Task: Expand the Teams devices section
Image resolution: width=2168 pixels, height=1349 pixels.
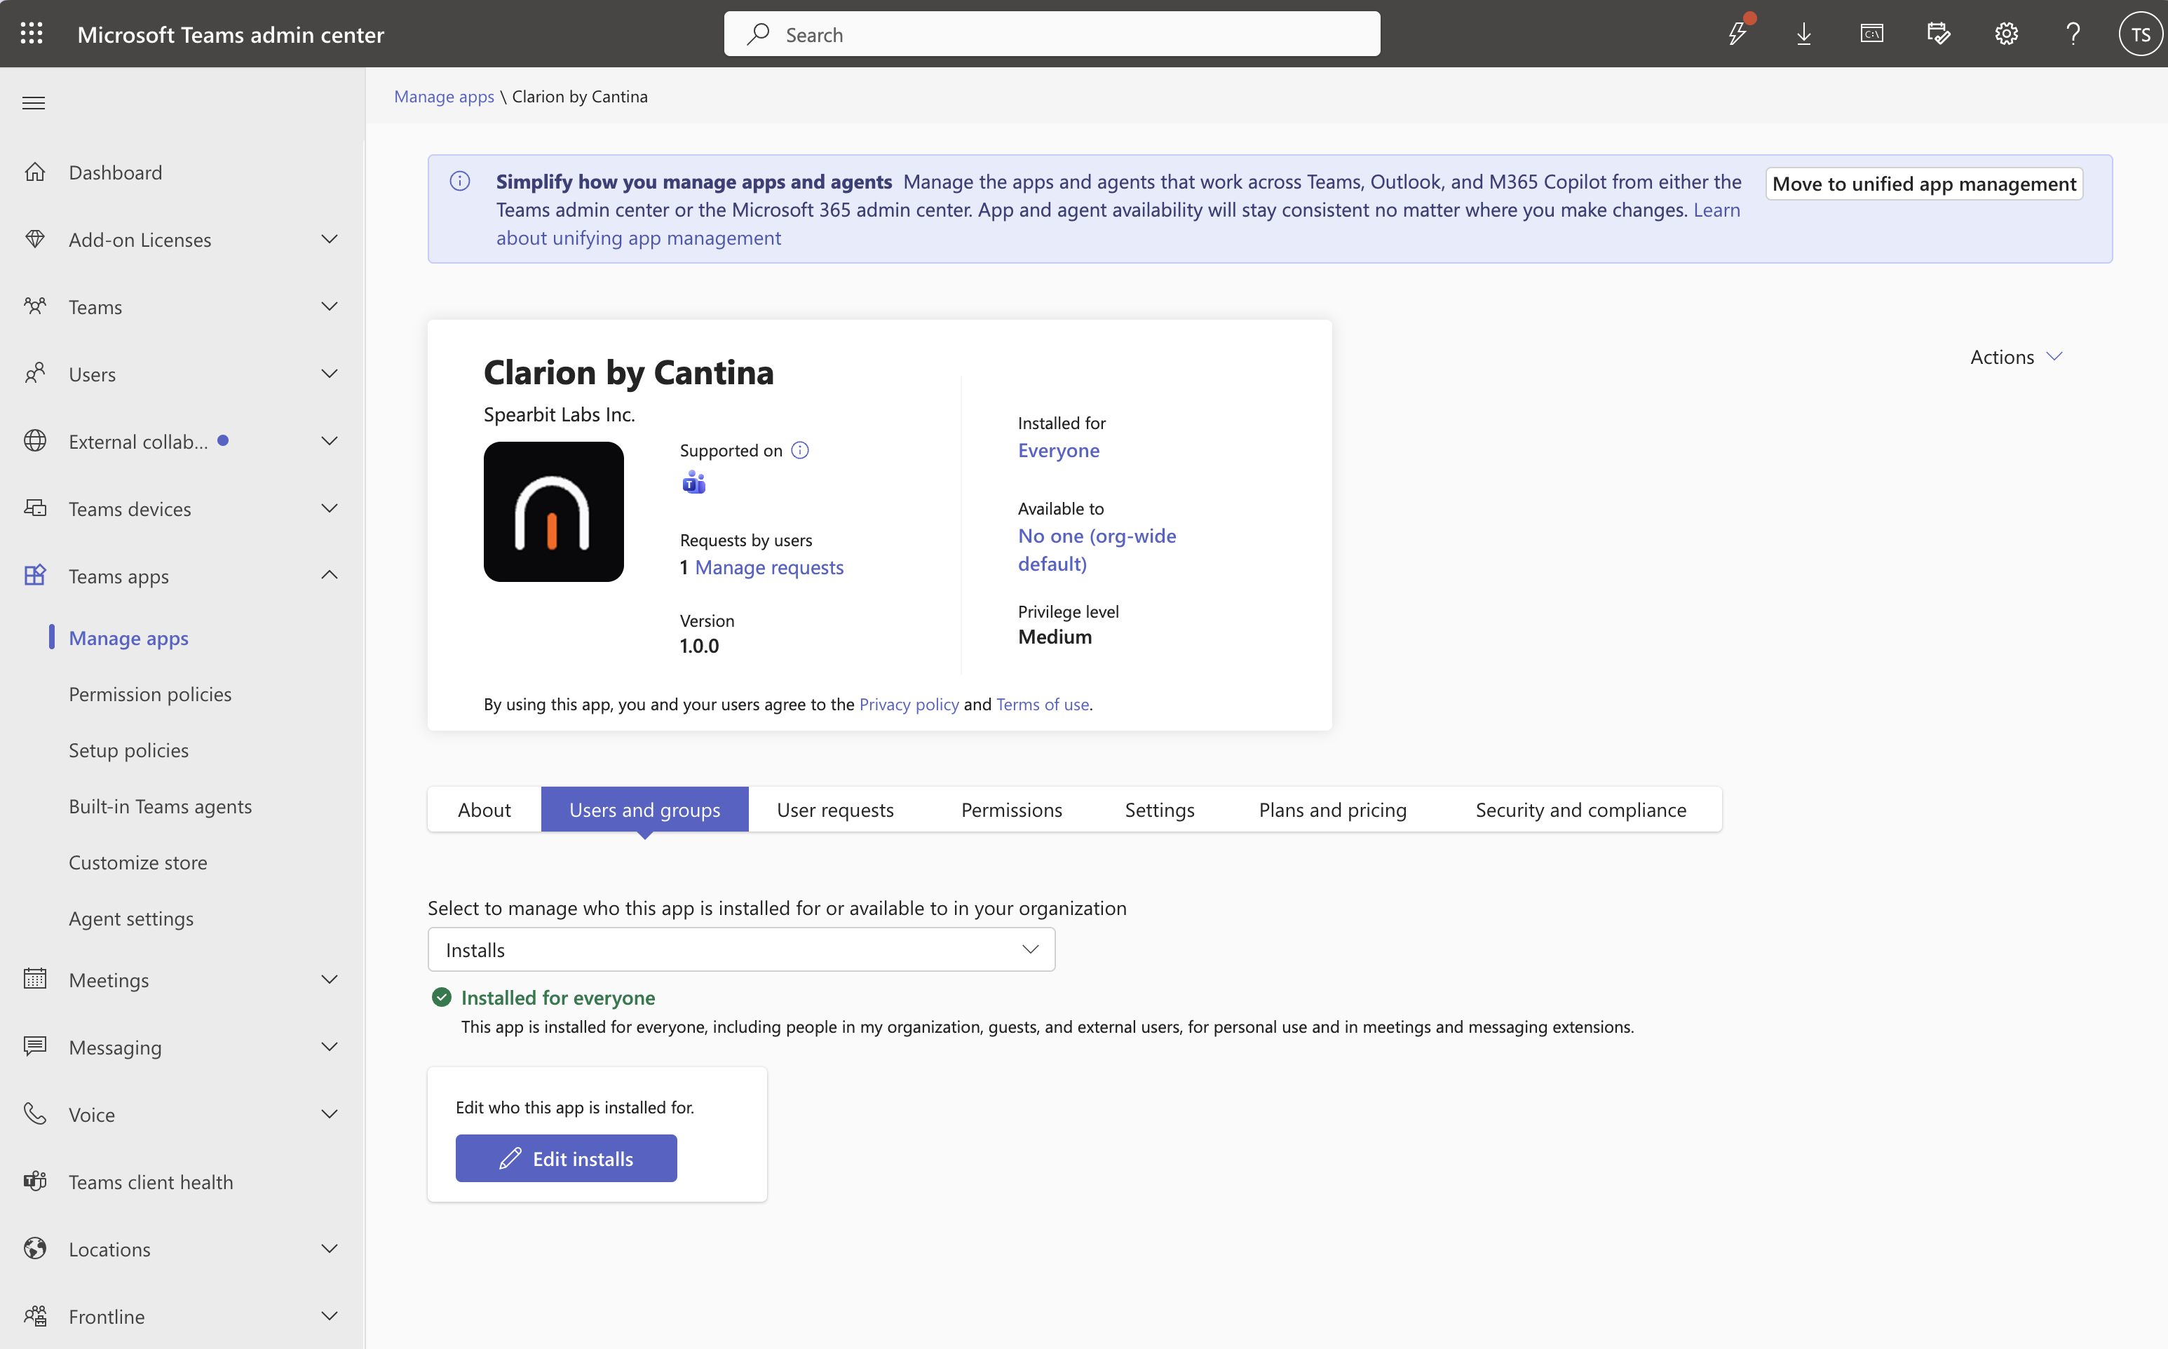Action: [330, 508]
